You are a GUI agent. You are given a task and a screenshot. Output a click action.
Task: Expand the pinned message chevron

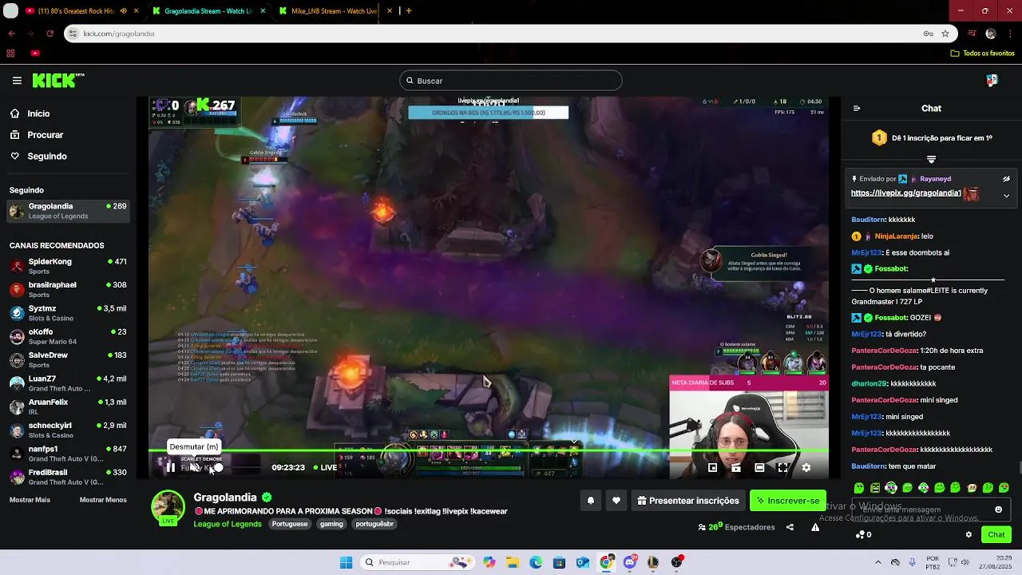coord(1006,196)
